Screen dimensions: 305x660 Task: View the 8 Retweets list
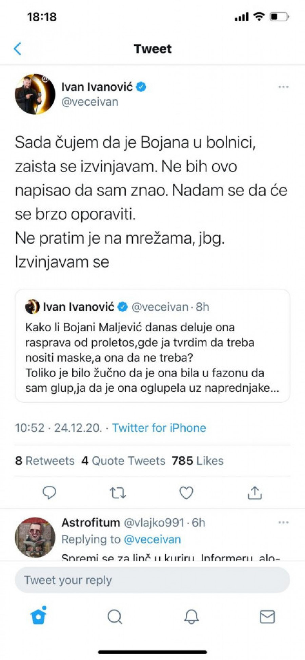click(x=45, y=461)
